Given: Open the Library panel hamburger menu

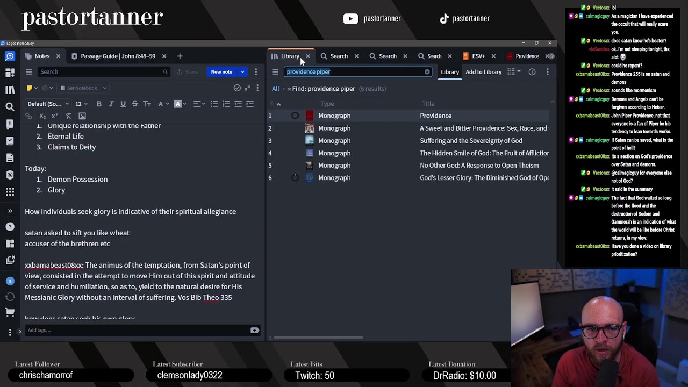Looking at the screenshot, I should [x=275, y=72].
